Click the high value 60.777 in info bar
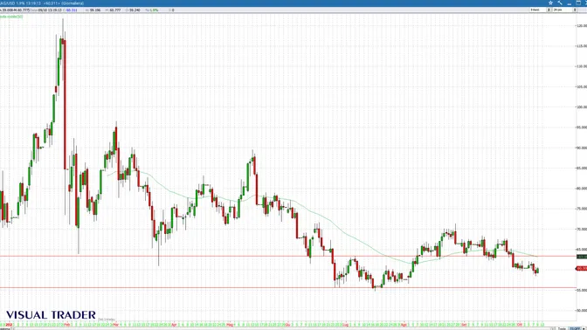587x330 pixels. point(114,10)
